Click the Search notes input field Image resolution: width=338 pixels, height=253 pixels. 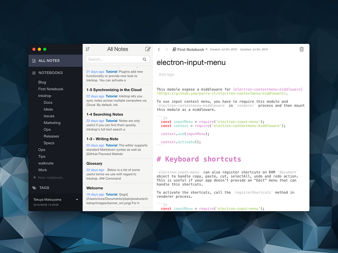coord(118,59)
